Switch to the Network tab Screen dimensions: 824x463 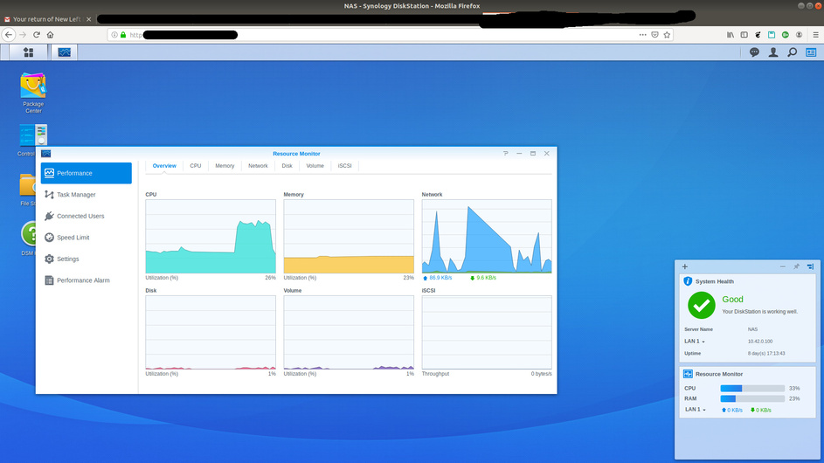coord(258,166)
